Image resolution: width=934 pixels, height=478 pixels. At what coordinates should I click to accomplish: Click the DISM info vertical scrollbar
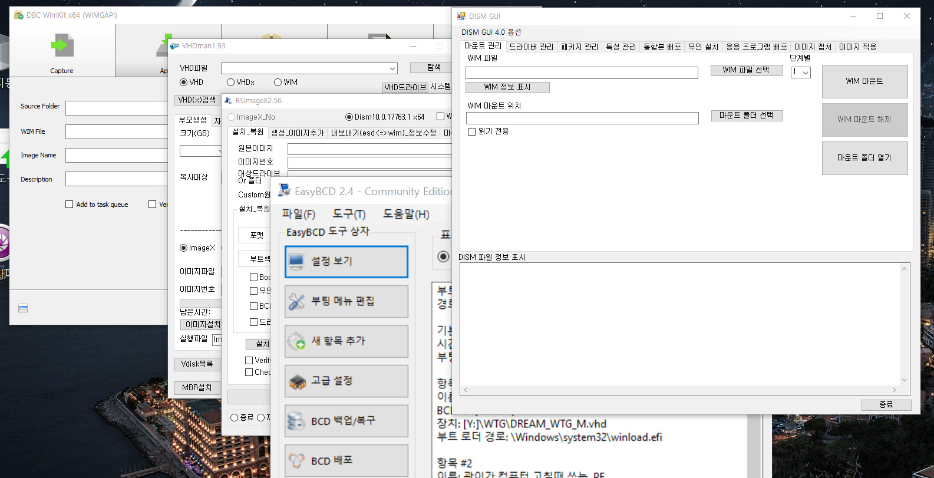(x=905, y=324)
